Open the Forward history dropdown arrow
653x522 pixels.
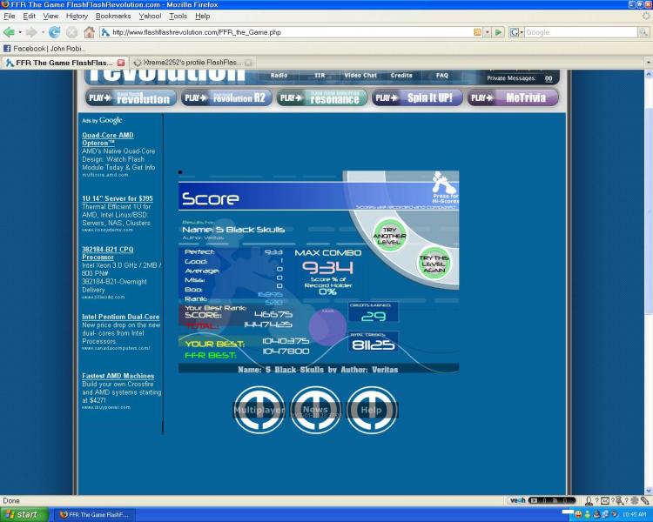pos(43,32)
